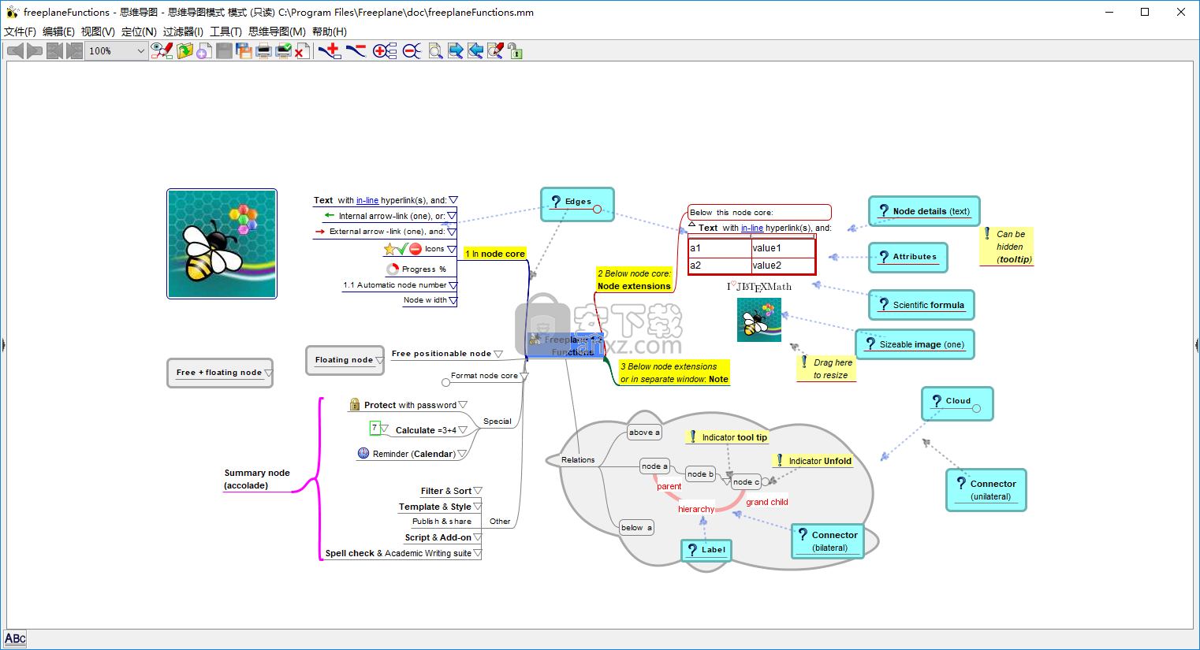Click the green checkmark icon in Icons node
Screen dimensions: 1200x650
(x=402, y=249)
